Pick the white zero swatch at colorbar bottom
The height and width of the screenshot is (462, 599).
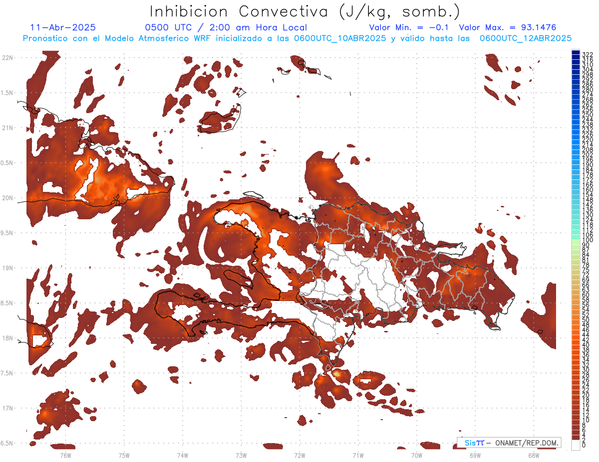576,445
